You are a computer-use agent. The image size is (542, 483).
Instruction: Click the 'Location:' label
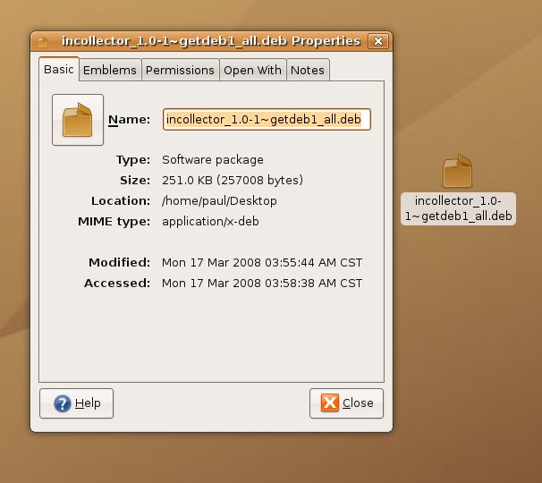point(121,201)
